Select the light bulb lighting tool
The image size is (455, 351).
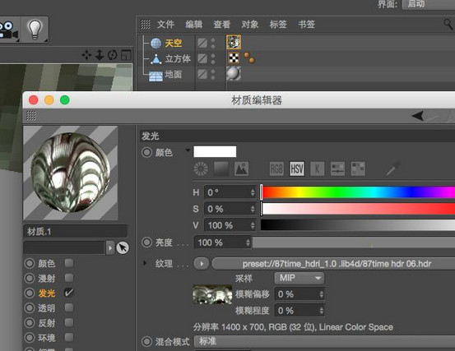click(35, 30)
